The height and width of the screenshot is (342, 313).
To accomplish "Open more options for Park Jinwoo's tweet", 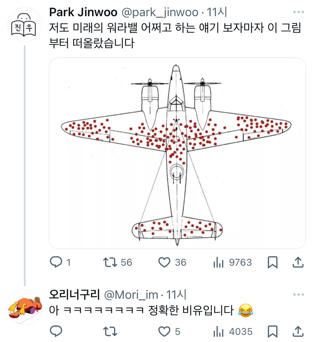I will (x=298, y=12).
